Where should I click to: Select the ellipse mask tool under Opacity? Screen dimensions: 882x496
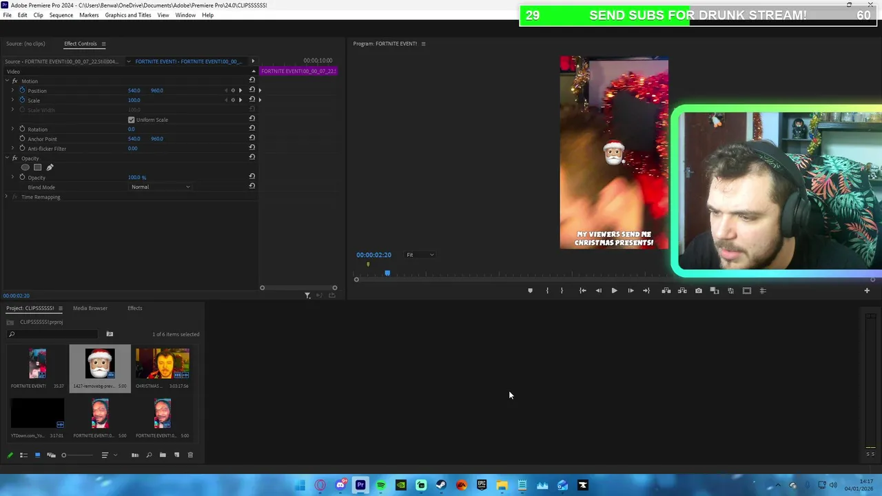click(25, 167)
